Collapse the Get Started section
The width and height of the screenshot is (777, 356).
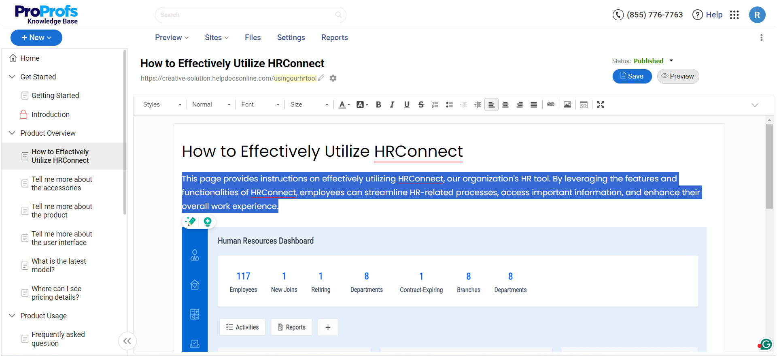pyautogui.click(x=12, y=77)
